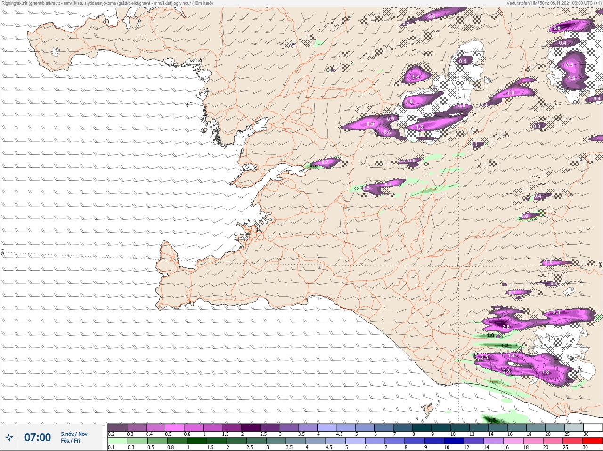Click the 1.3 snowfall value on map
Viewport: 603px width, 451px height.
420,127
